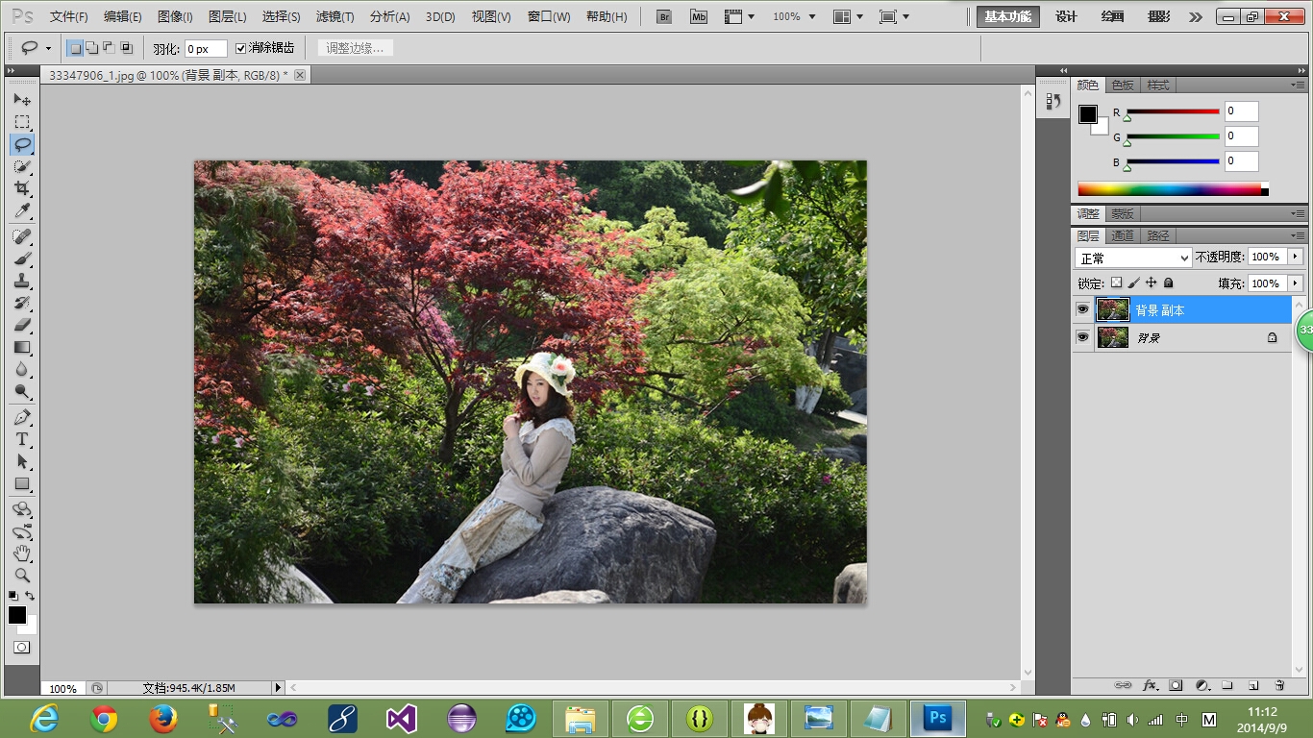Image resolution: width=1313 pixels, height=738 pixels.
Task: Select the Path Selection tool
Action: coord(22,461)
